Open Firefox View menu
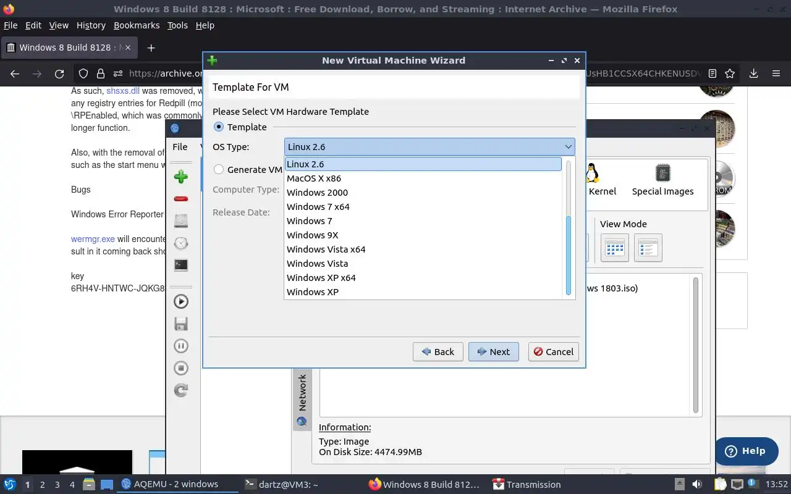 59,25
